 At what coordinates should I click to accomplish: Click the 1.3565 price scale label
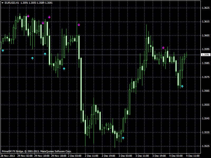click(x=206, y=91)
